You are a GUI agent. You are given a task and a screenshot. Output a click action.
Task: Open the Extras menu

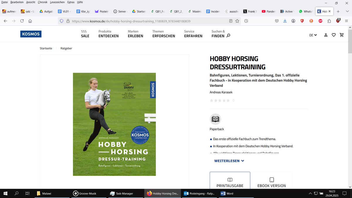point(71,2)
